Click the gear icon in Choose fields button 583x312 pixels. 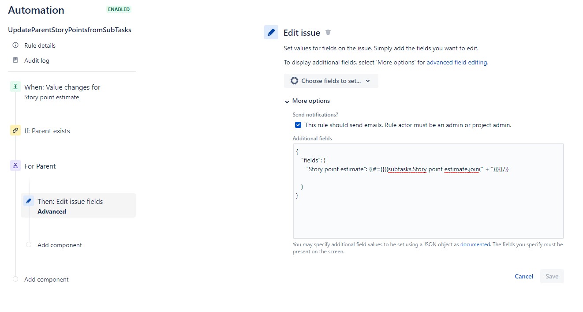pos(295,81)
